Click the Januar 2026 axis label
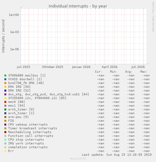Screen dimensions: 156x162 [81, 67]
